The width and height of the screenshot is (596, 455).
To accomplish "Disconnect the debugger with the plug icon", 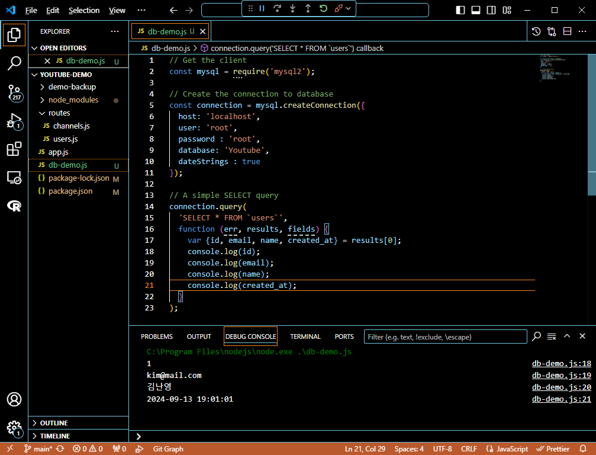I will tap(339, 8).
